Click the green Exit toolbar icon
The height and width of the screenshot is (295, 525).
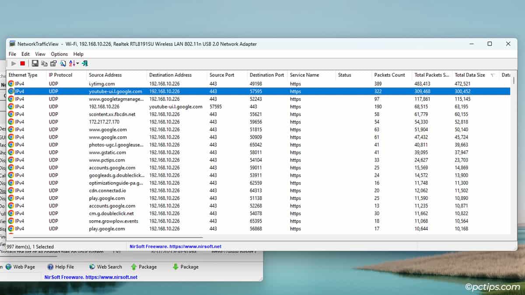(x=85, y=63)
